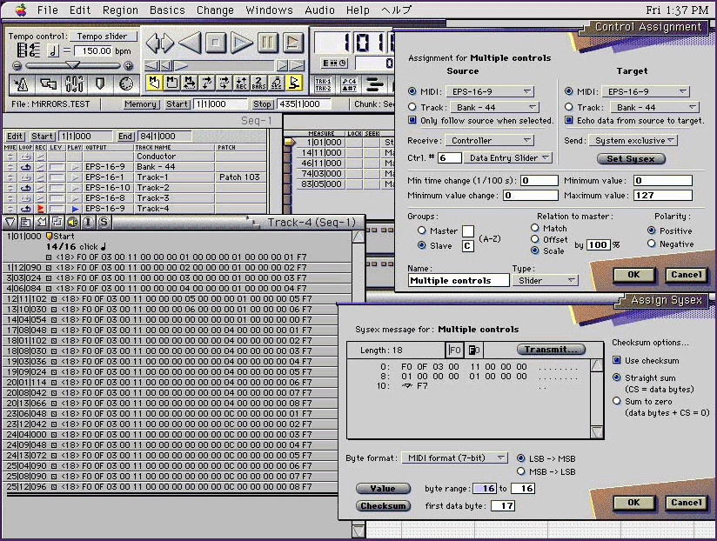
Task: Open the Send System exclusive dropdown
Action: pyautogui.click(x=632, y=140)
